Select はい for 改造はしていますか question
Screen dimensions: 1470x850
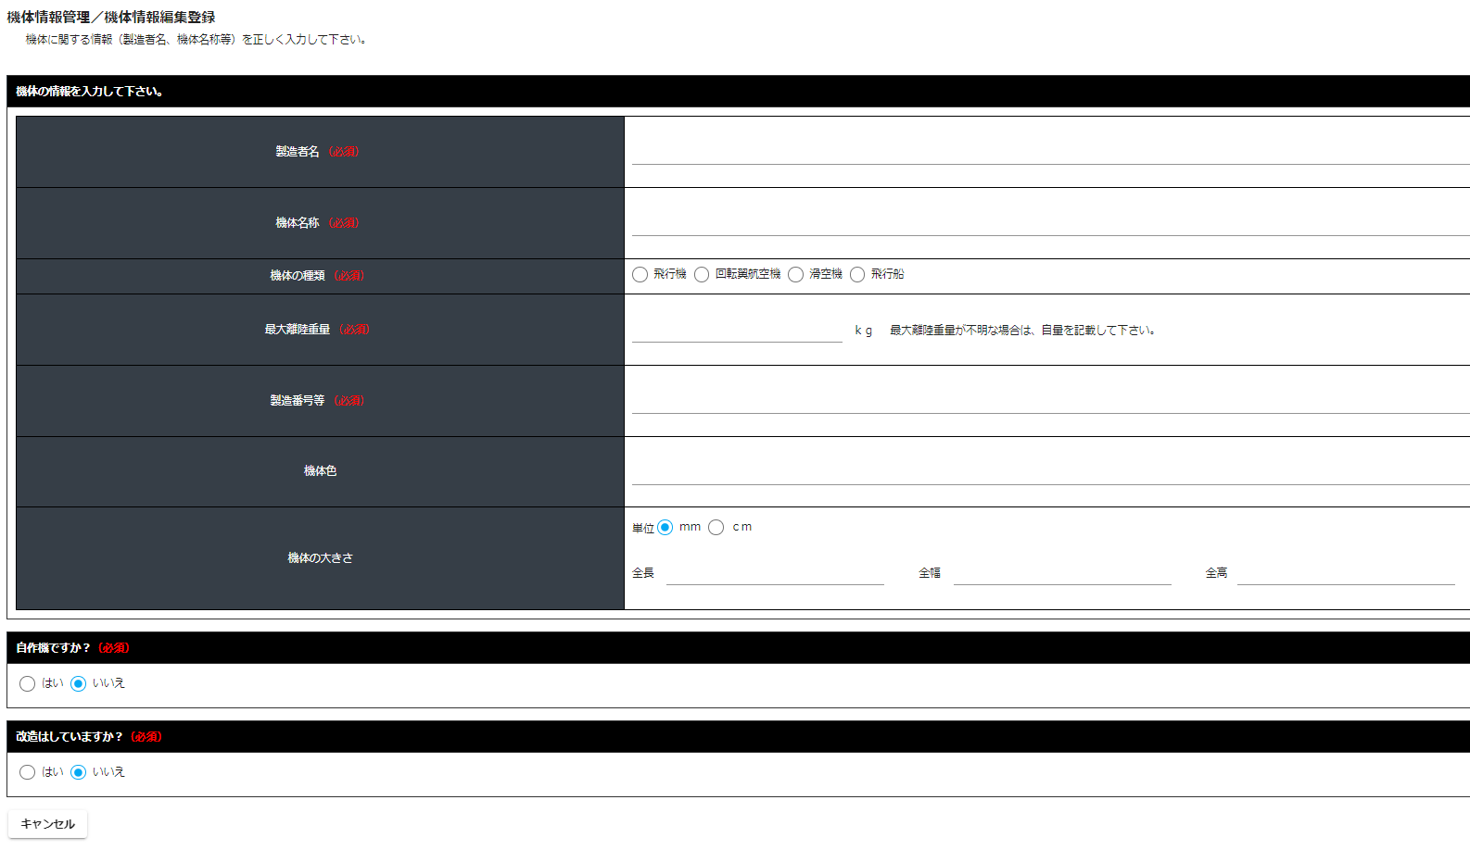pyautogui.click(x=28, y=772)
